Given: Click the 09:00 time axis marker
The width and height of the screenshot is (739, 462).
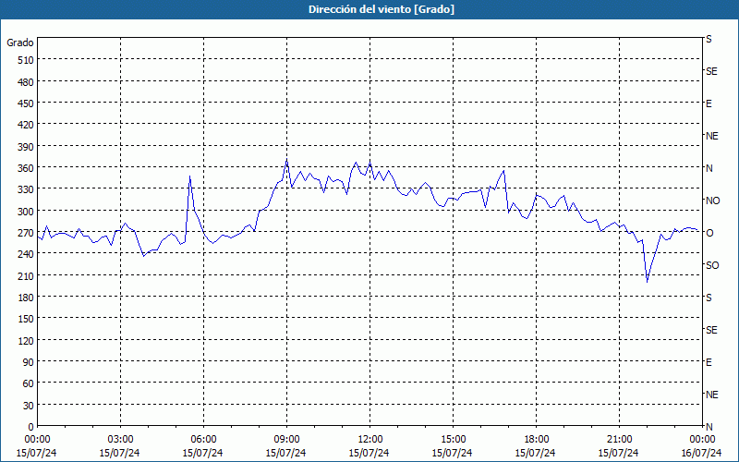Looking at the screenshot, I should coord(287,439).
